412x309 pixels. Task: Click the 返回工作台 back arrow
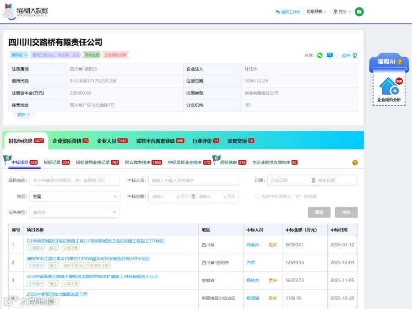[277, 11]
